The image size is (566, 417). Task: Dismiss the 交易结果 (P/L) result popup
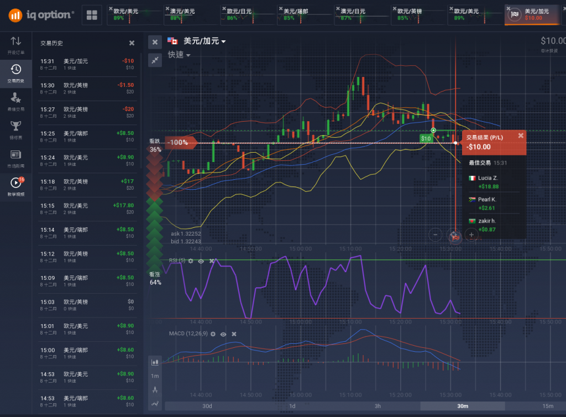520,135
